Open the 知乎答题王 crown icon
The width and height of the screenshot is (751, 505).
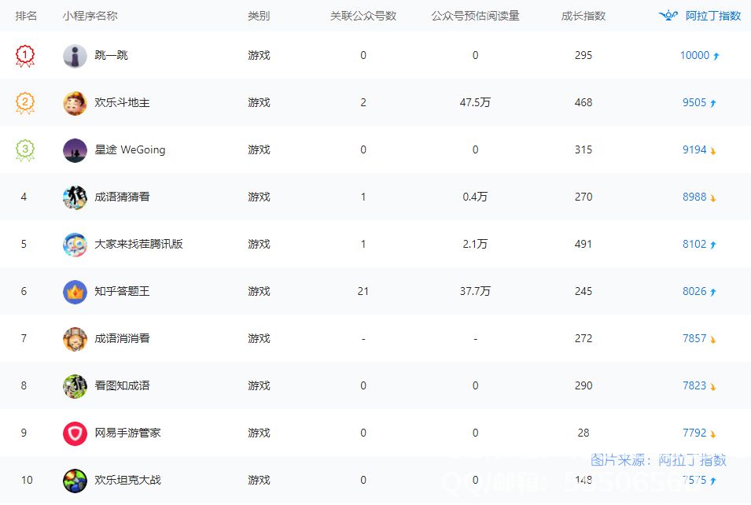tap(75, 292)
